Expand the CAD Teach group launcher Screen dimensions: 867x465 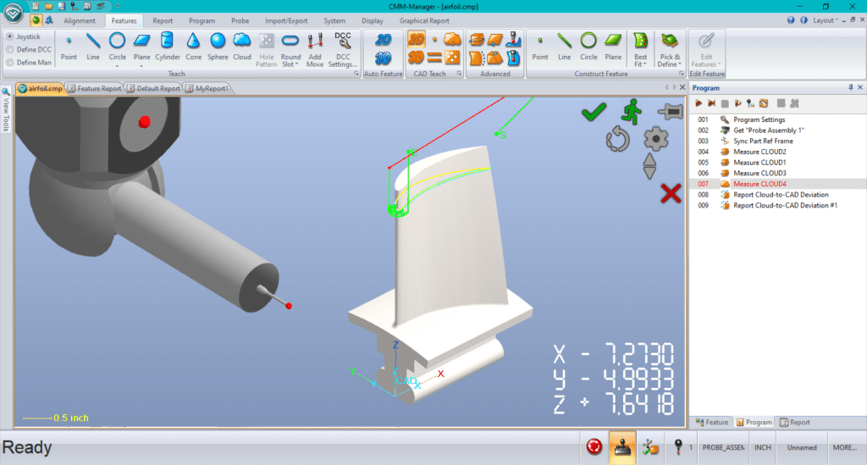coord(459,74)
